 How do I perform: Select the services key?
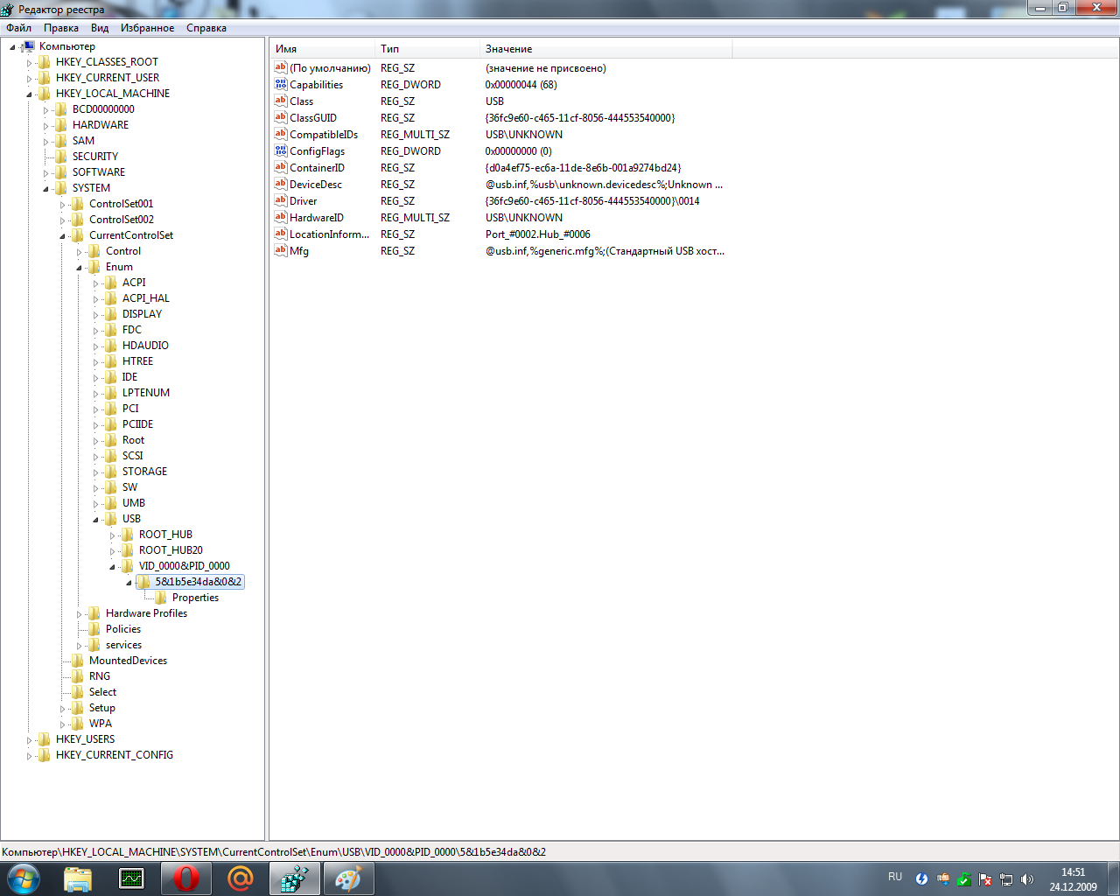[x=123, y=645]
